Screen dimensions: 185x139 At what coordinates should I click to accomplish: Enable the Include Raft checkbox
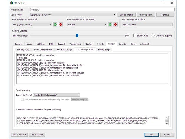point(135,36)
